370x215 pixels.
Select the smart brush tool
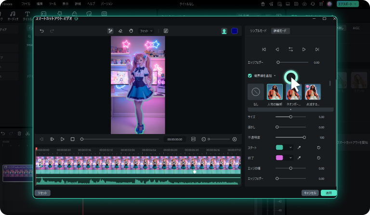tap(110, 31)
